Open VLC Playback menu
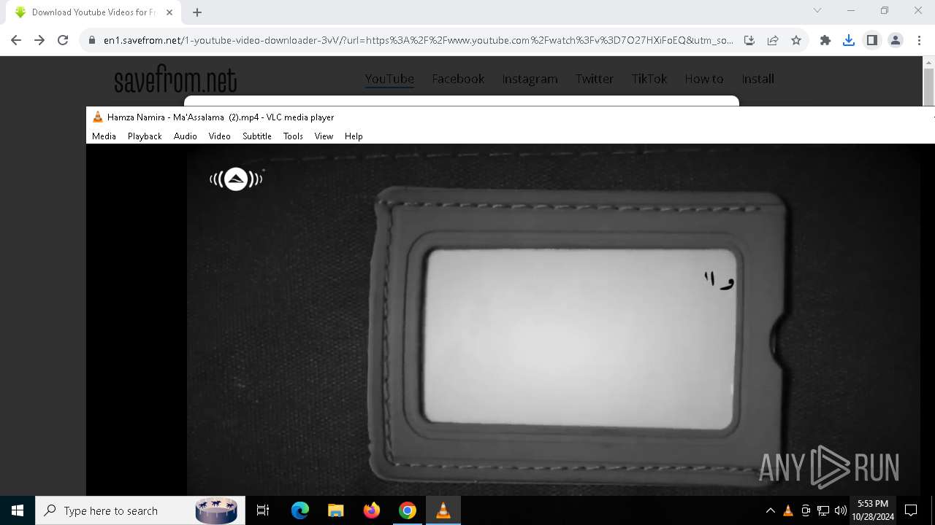 point(145,136)
